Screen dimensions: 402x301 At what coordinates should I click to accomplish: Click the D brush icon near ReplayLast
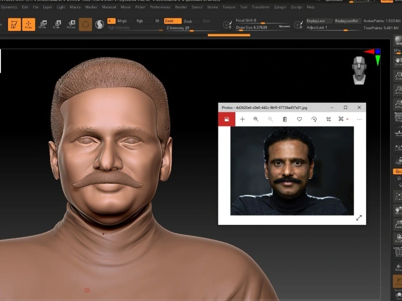click(298, 25)
